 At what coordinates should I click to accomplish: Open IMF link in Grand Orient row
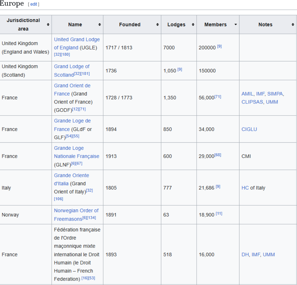point(260,94)
